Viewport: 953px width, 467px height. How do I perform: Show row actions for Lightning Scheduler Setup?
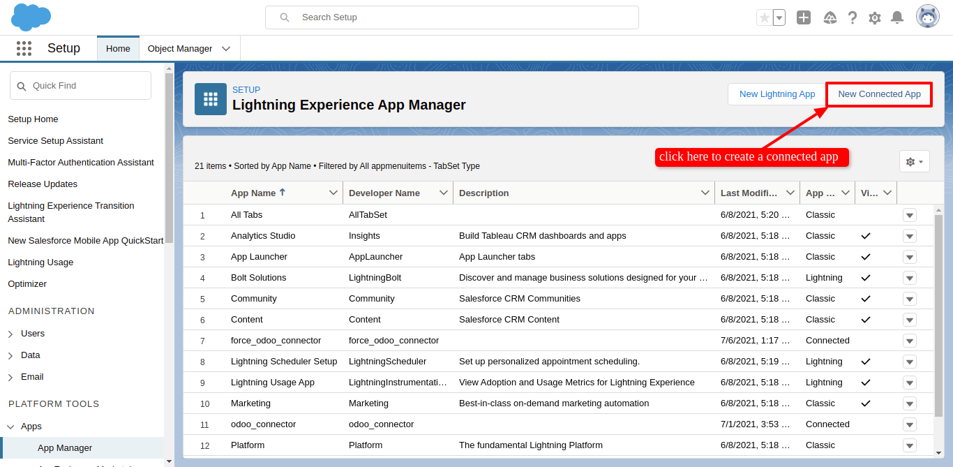(910, 362)
